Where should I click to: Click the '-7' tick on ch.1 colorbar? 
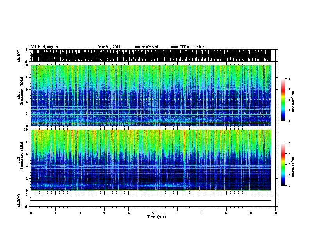[288, 121]
